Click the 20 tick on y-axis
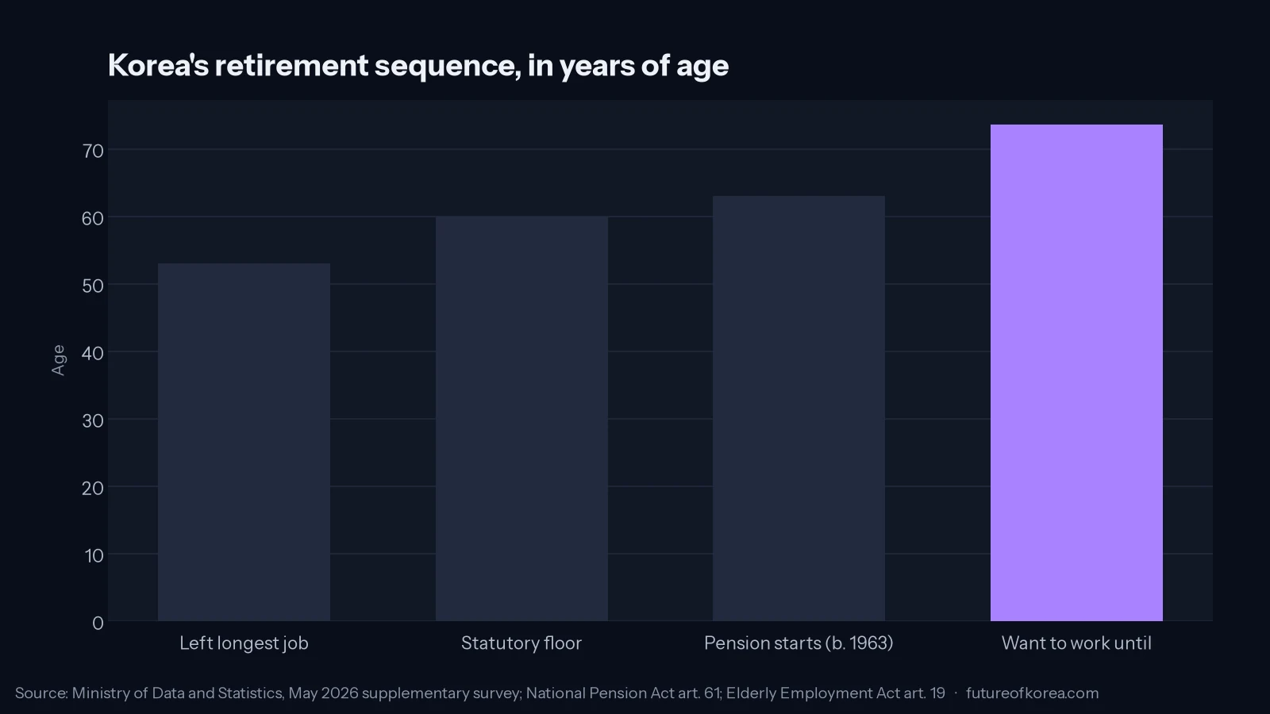1270x714 pixels. (93, 488)
